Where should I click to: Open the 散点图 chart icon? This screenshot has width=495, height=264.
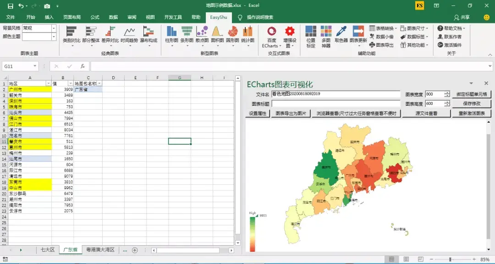point(202,35)
